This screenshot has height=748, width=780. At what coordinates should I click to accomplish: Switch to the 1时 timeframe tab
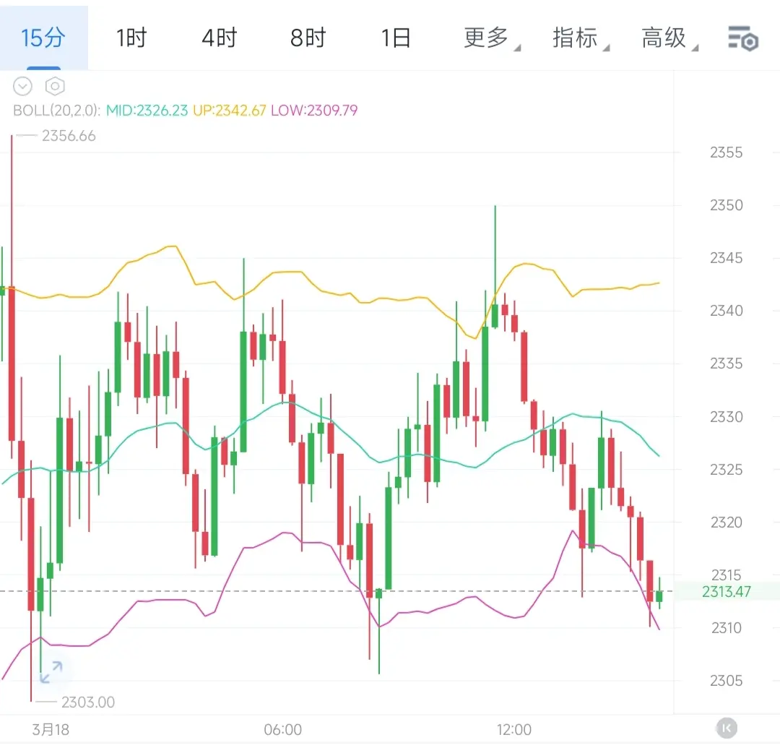(131, 38)
